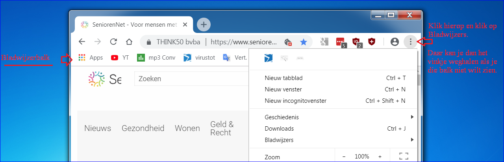Open a new tab with plus button
504x162 pixels.
[x=204, y=24]
